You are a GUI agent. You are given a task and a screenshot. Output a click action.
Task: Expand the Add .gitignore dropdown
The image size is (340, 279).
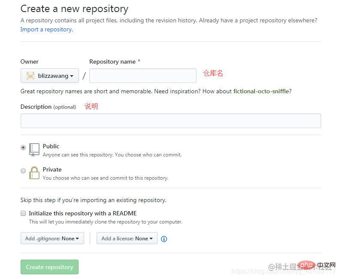(52, 239)
